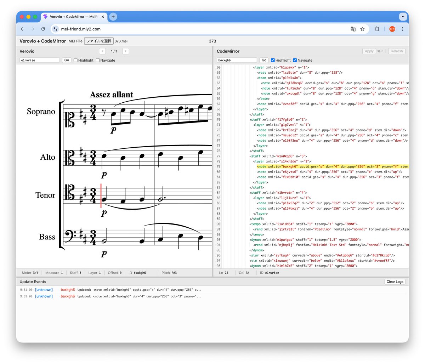The height and width of the screenshot is (364, 425).
Task: Go to previous Verovio page
Action: pos(102,51)
